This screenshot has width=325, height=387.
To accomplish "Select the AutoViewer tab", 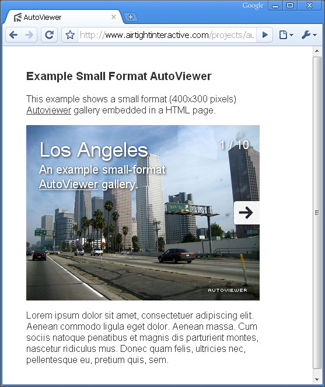I will pyautogui.click(x=64, y=17).
